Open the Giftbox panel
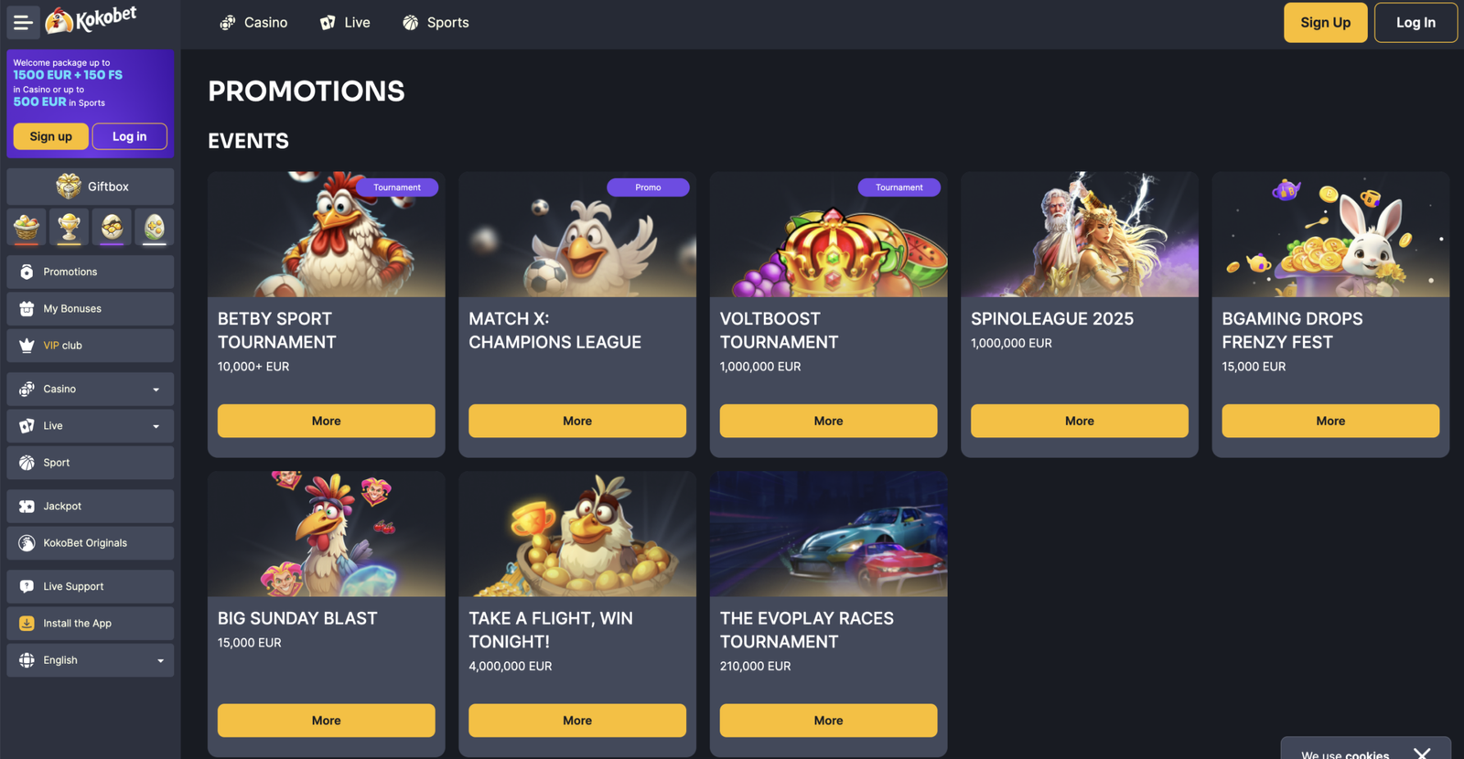The width and height of the screenshot is (1464, 759). click(x=91, y=187)
